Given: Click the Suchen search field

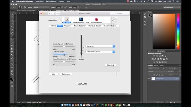Looking at the screenshot, I should [x=119, y=13].
